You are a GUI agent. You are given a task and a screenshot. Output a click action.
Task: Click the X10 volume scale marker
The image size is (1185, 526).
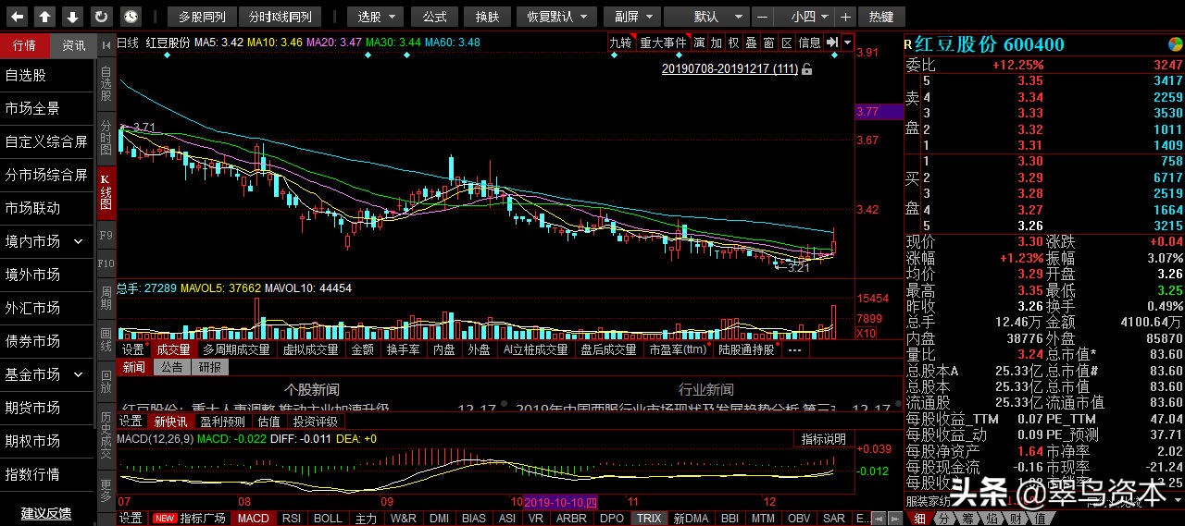click(867, 334)
